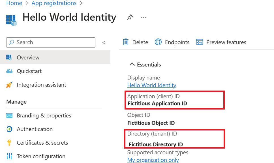Pin the Hello World Identity page
274x163 pixels.
click(x=130, y=17)
